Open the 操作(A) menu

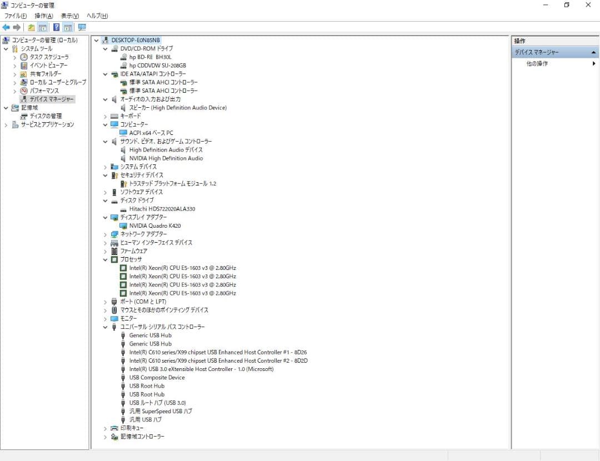pos(43,16)
